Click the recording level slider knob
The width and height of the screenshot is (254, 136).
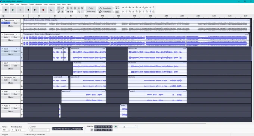pyautogui.click(x=145, y=7)
